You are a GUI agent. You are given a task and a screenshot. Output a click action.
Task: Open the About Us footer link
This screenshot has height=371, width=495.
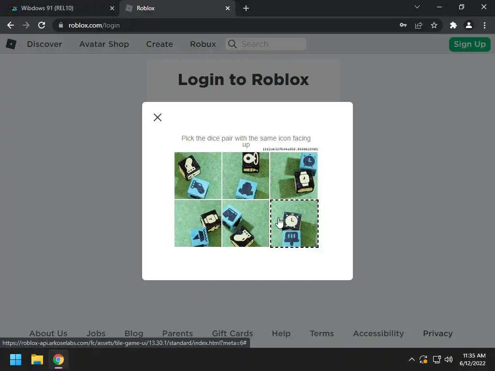tap(48, 333)
